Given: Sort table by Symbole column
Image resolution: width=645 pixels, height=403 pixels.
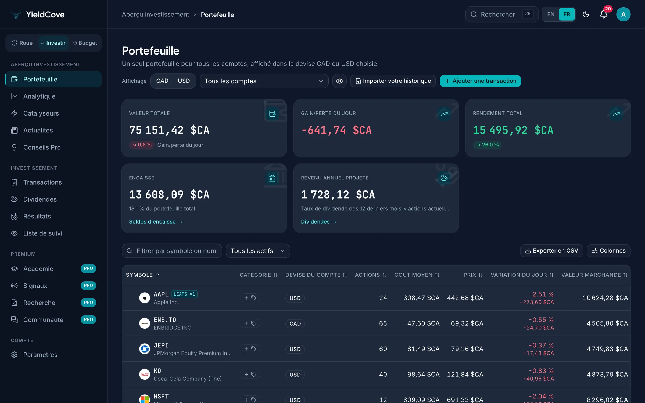Looking at the screenshot, I should tap(143, 275).
